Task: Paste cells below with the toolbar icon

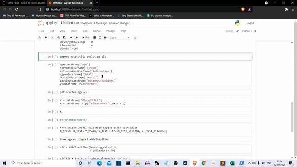Action: (x=64, y=38)
